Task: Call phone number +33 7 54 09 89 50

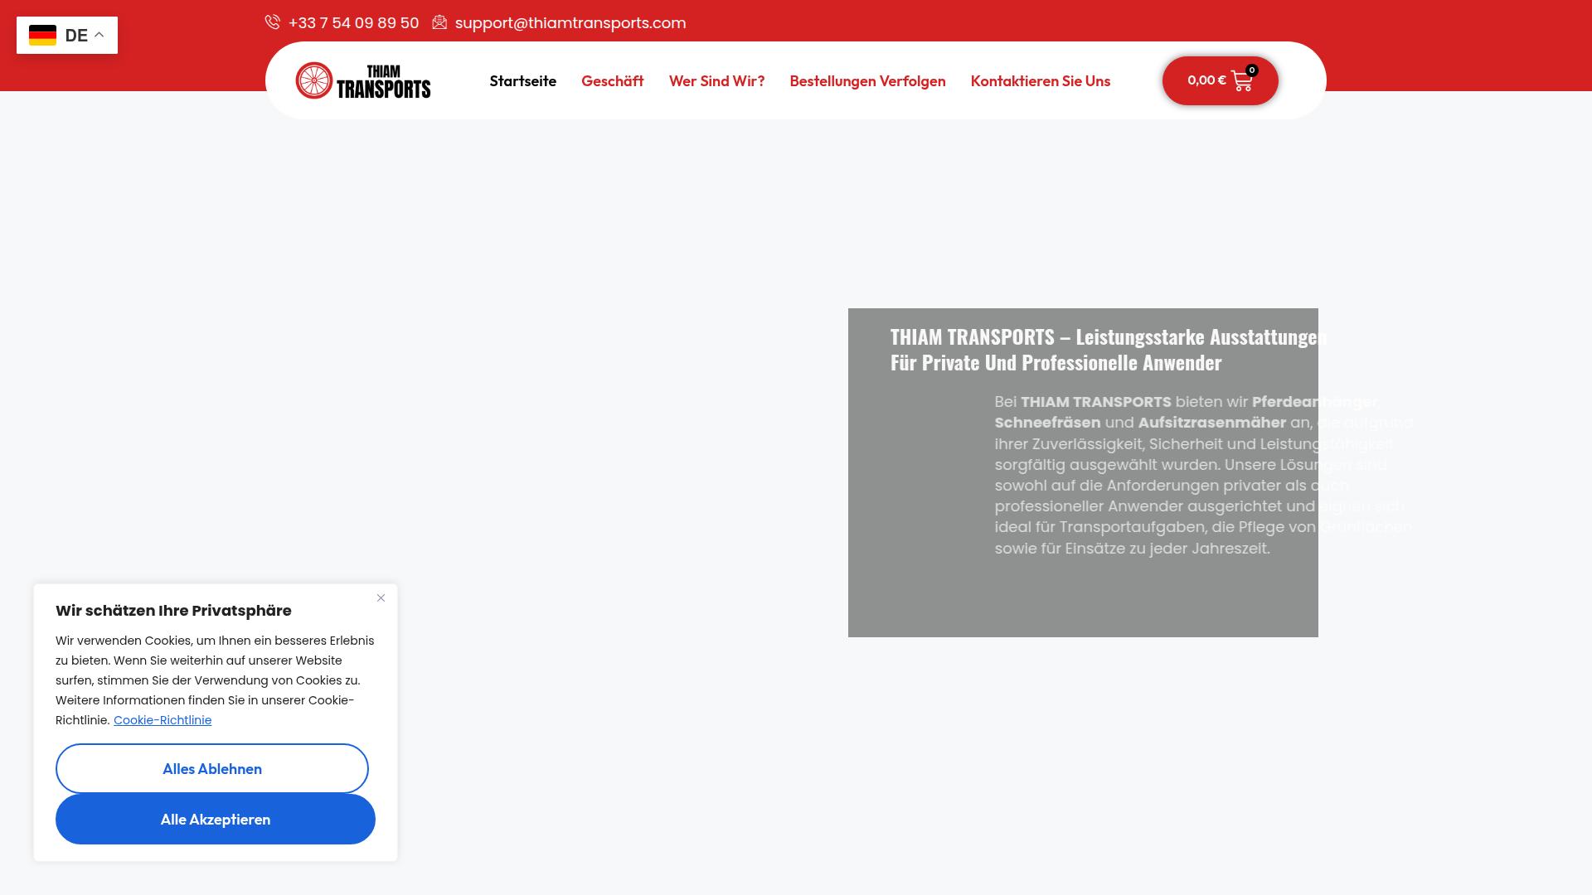Action: [x=353, y=22]
